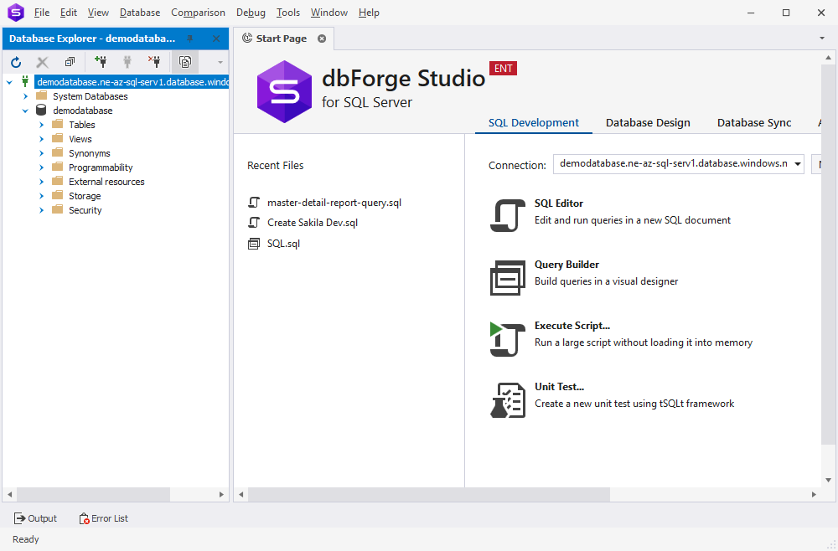This screenshot has height=551, width=838.
Task: Open the Database menu
Action: (139, 13)
